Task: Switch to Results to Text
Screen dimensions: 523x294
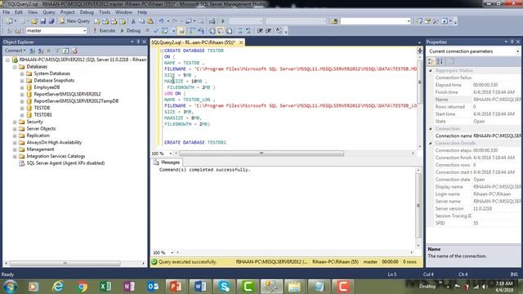Action: point(212,31)
